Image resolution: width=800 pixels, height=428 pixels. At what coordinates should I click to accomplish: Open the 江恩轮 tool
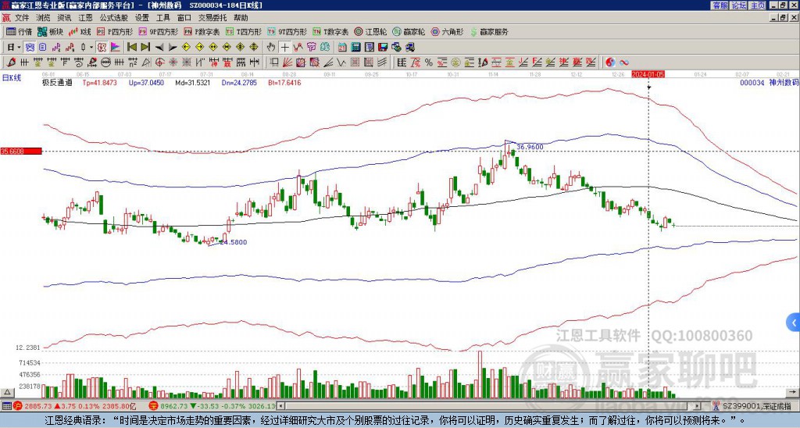point(370,31)
